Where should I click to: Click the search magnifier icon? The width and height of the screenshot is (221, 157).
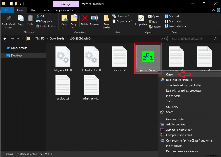(x=215, y=38)
